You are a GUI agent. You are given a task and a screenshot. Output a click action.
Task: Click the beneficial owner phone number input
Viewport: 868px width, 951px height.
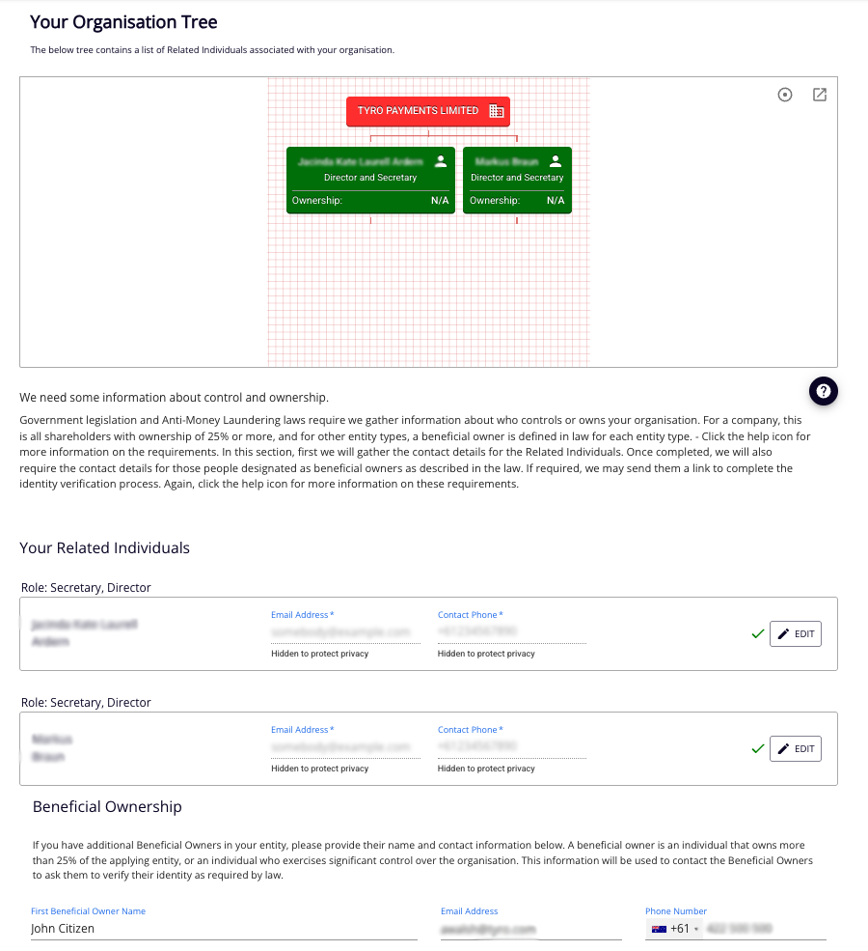(764, 929)
